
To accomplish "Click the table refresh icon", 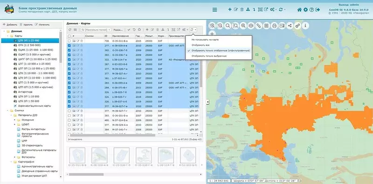I will [69, 30].
